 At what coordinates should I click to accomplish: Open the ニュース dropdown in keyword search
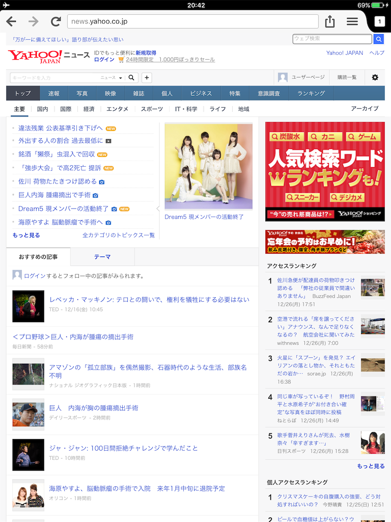pos(111,77)
